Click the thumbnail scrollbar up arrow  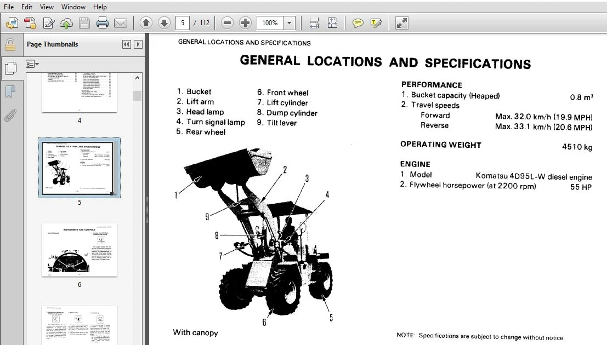click(x=137, y=78)
